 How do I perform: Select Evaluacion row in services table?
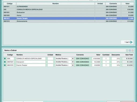point(68,13)
